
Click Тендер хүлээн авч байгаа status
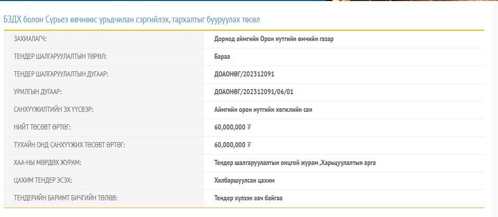pos(248,198)
